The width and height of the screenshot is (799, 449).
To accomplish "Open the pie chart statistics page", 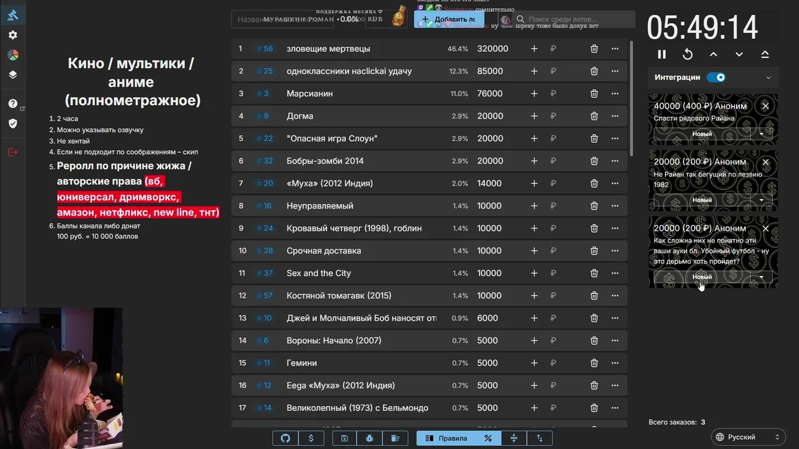I will pos(12,55).
